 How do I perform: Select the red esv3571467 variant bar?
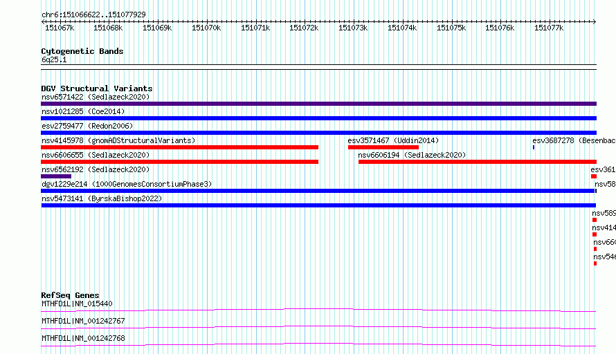tap(383, 147)
